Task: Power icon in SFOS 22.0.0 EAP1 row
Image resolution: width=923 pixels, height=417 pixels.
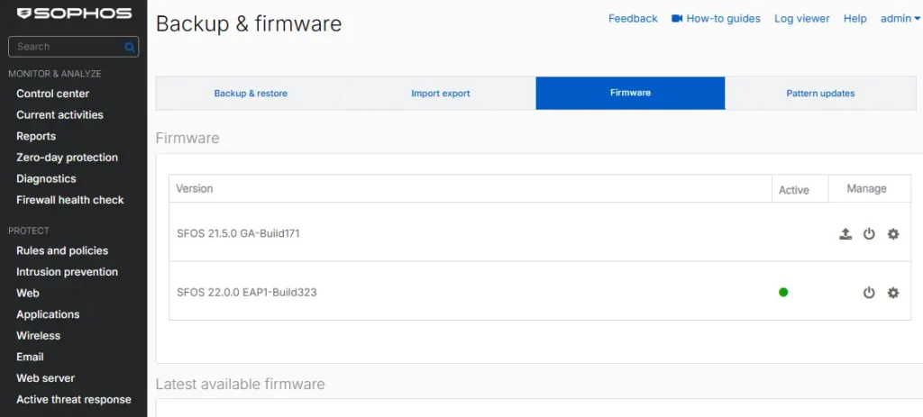Action: click(869, 293)
